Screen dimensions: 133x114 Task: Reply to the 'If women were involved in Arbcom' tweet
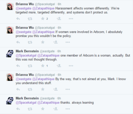(x=18, y=42)
